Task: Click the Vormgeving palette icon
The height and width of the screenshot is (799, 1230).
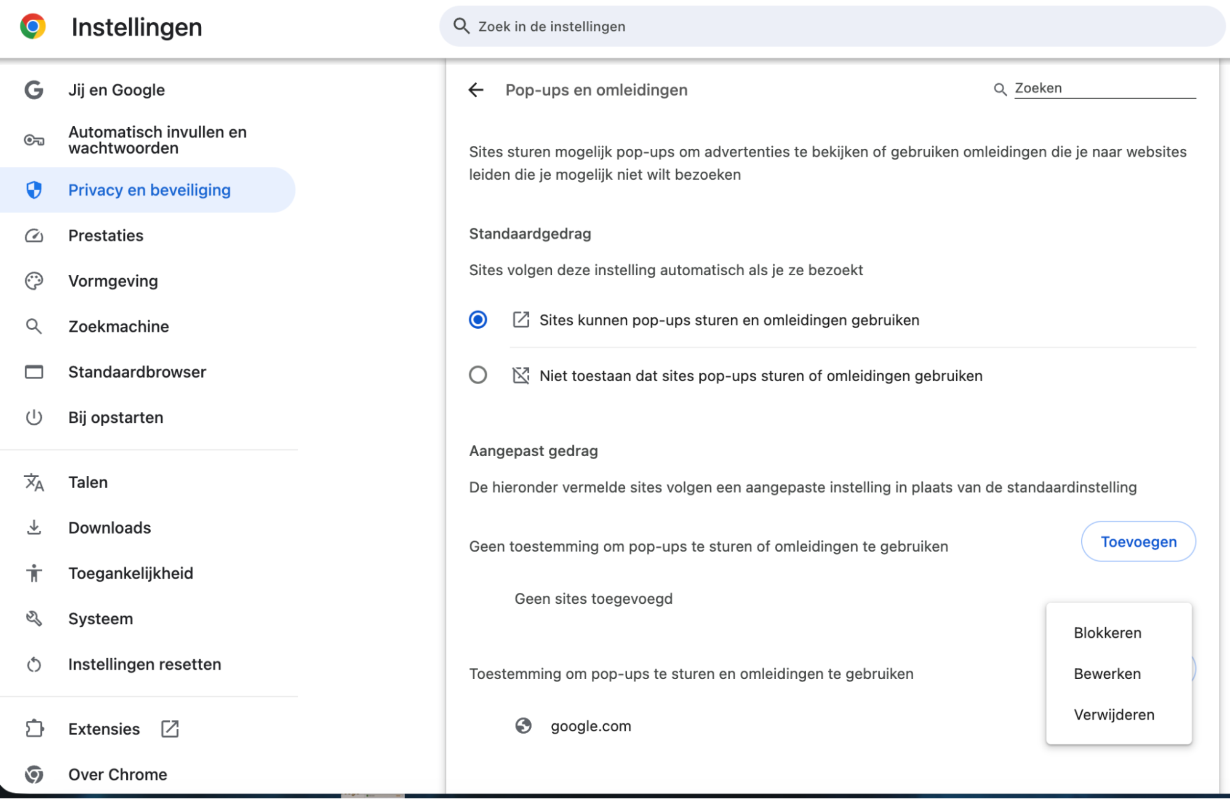Action: pos(34,281)
